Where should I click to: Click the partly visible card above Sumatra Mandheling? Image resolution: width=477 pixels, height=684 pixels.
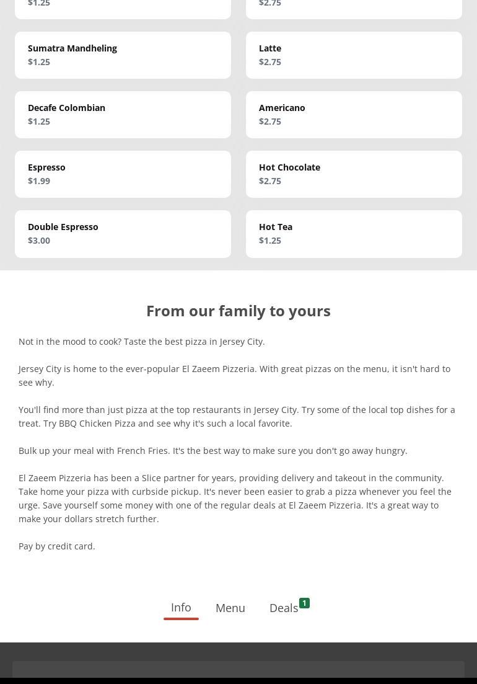[x=123, y=8]
